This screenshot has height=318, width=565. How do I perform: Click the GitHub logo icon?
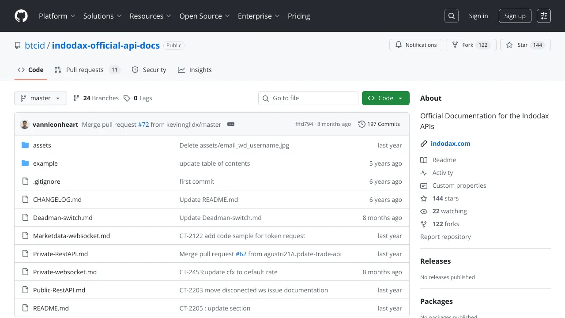point(21,16)
